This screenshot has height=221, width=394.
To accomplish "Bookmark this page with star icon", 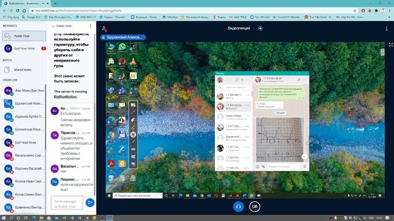I will point(355,10).
